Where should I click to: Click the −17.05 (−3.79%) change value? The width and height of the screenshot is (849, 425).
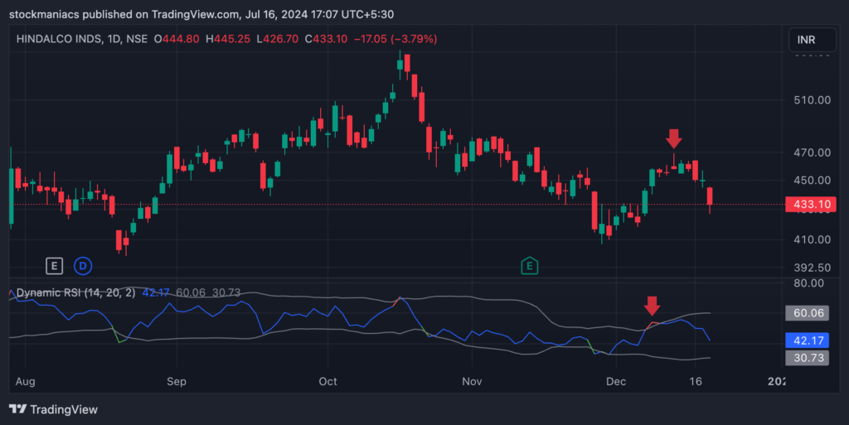395,39
